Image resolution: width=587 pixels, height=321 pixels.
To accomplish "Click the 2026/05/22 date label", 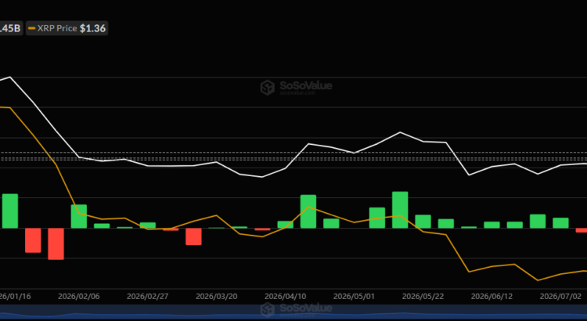I will point(423,297).
